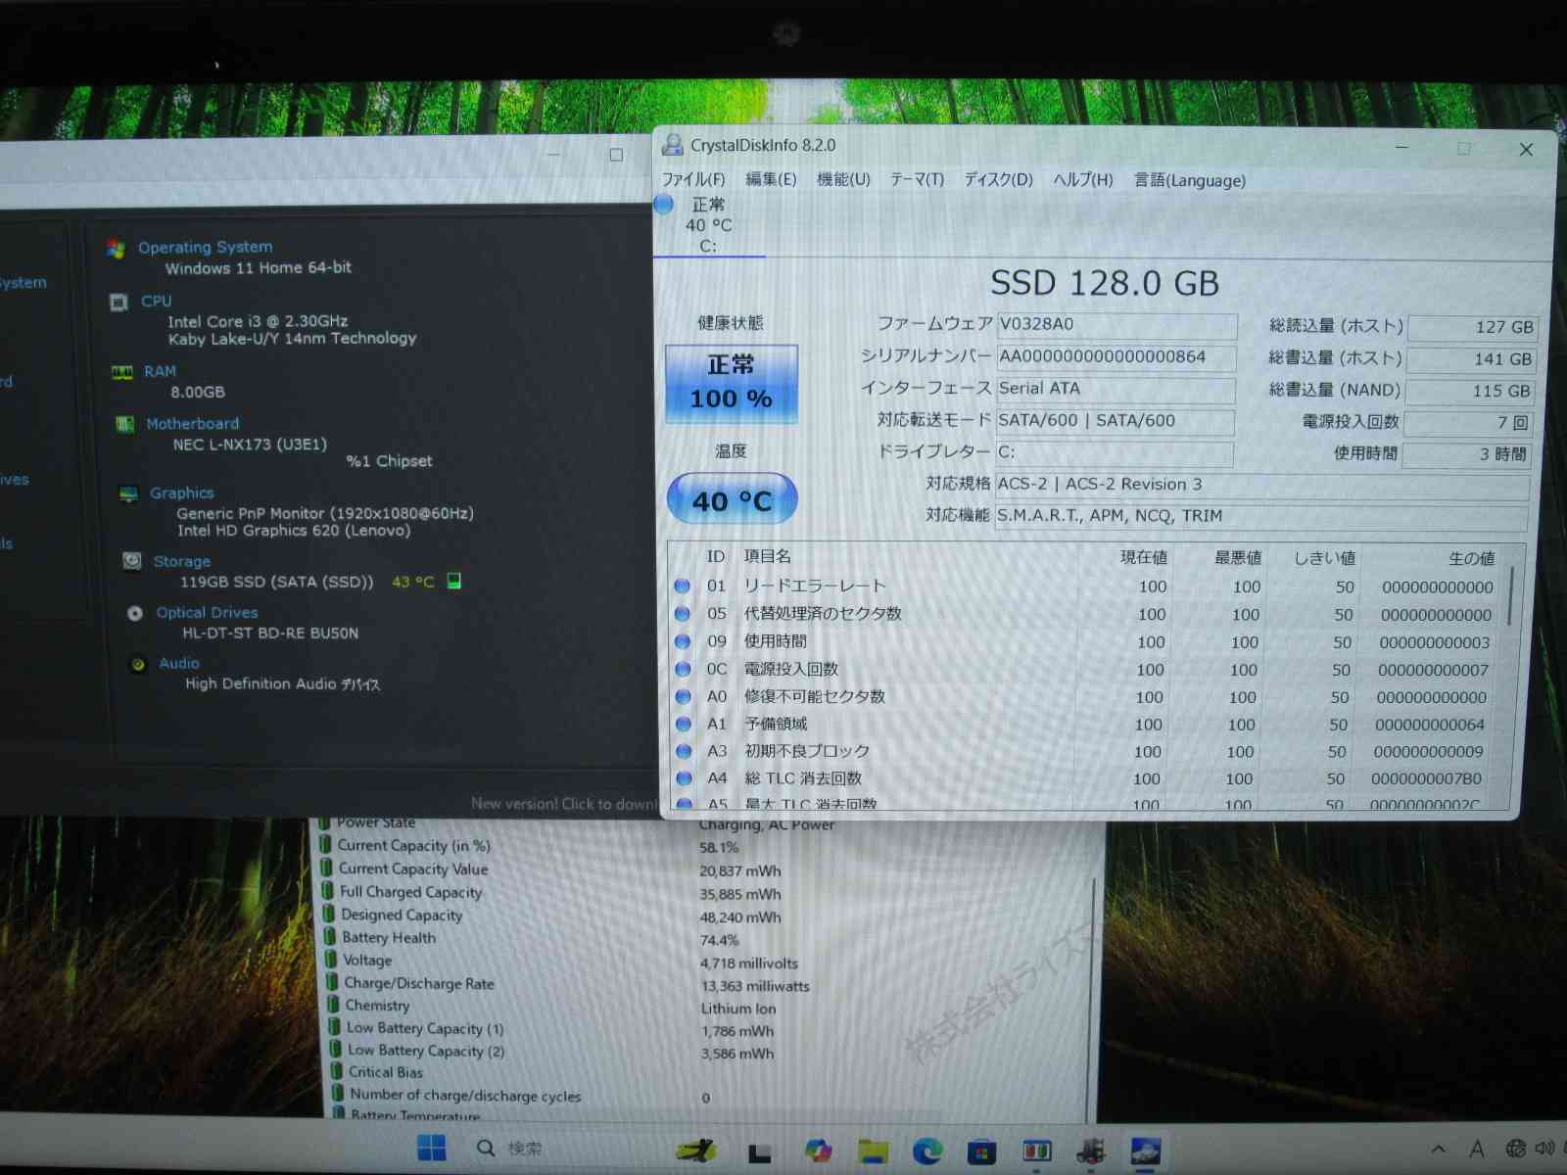Click the 正常 100 % health status button
This screenshot has width=1567, height=1175.
[x=732, y=383]
